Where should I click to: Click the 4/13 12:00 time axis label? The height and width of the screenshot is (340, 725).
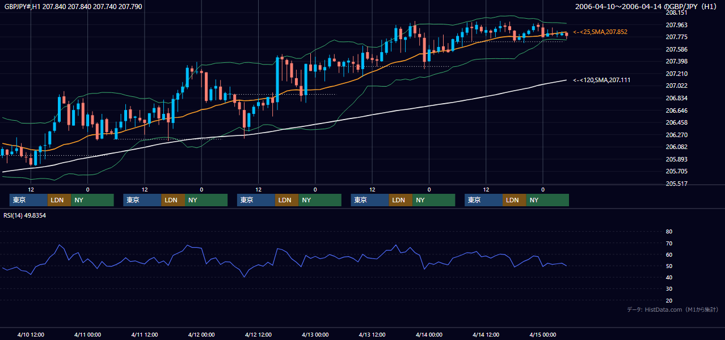[x=372, y=334]
